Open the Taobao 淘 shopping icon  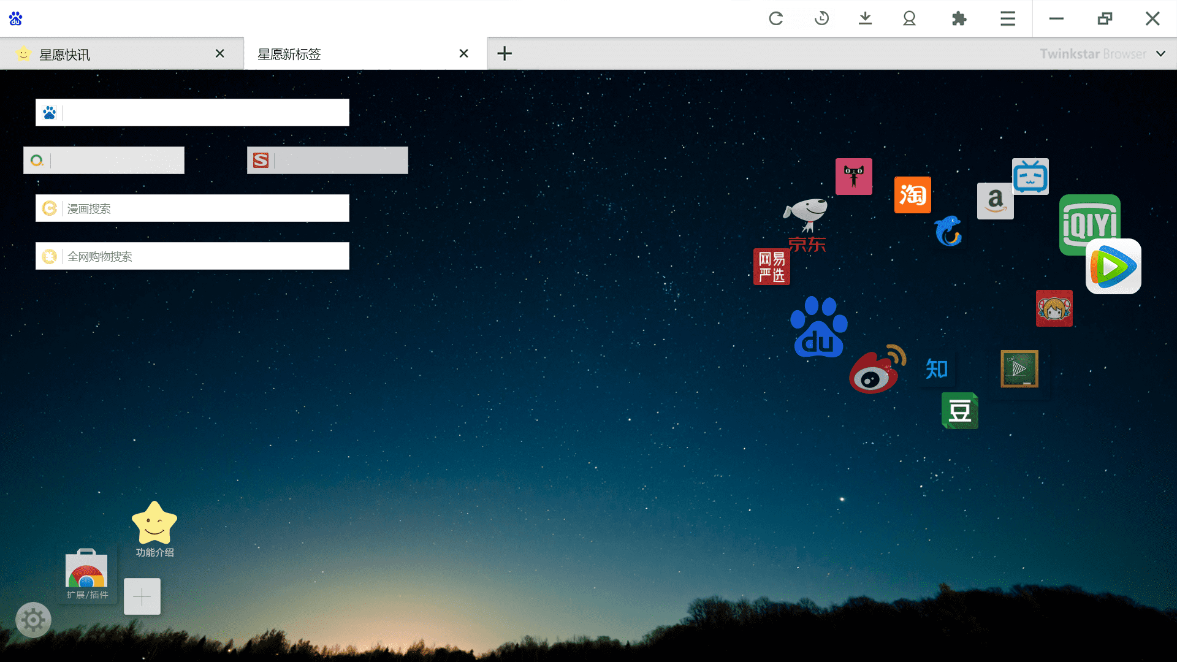point(912,195)
